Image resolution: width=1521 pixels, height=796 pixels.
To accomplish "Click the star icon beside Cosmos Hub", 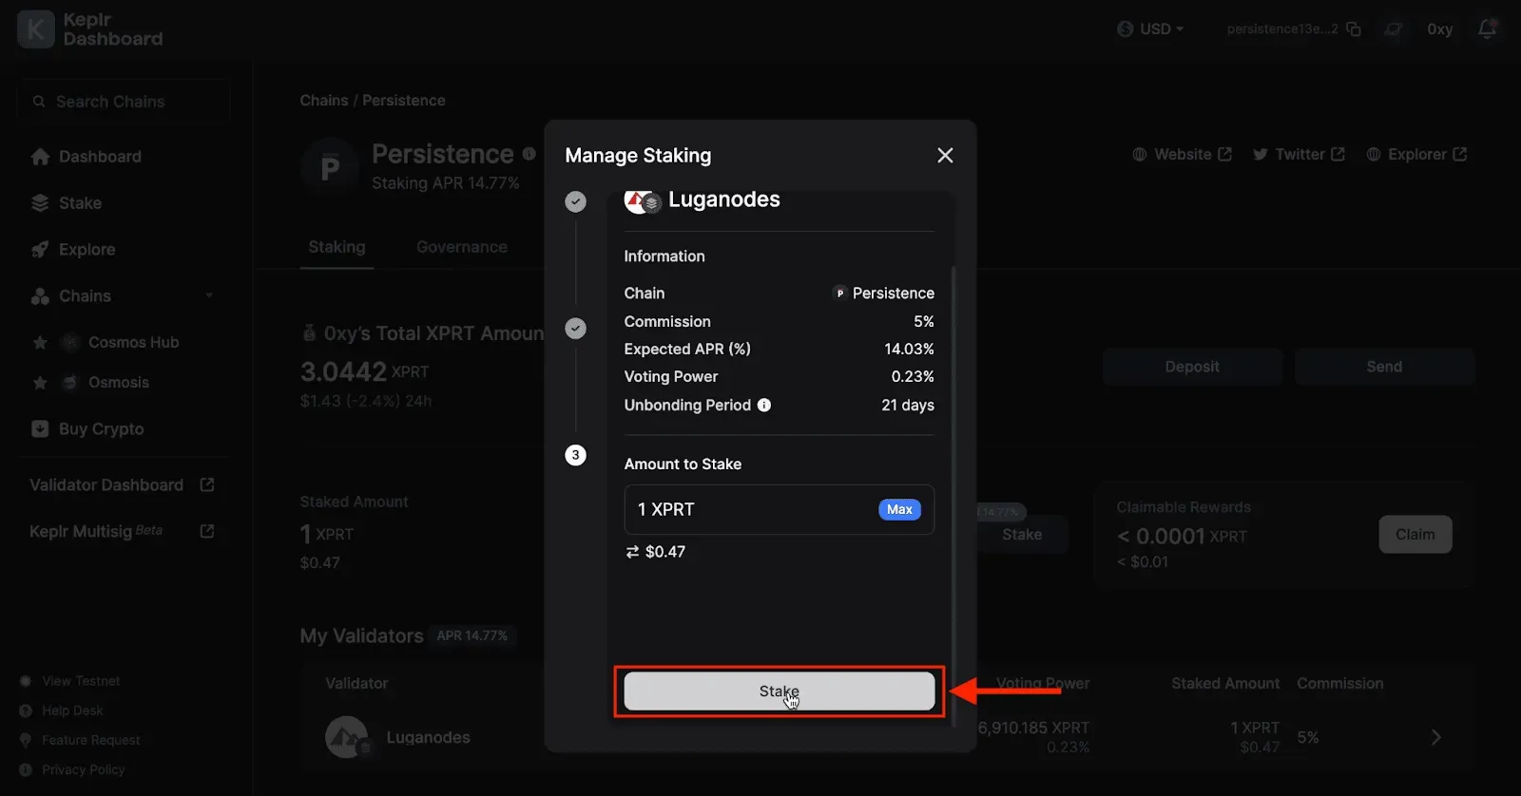I will point(40,343).
